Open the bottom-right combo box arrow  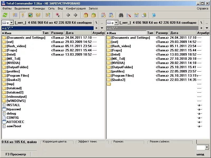click(x=207, y=147)
